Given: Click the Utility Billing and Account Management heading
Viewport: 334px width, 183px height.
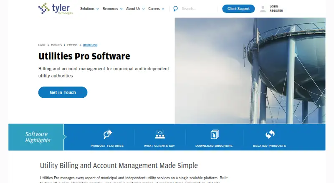Looking at the screenshot, I should pos(119,166).
